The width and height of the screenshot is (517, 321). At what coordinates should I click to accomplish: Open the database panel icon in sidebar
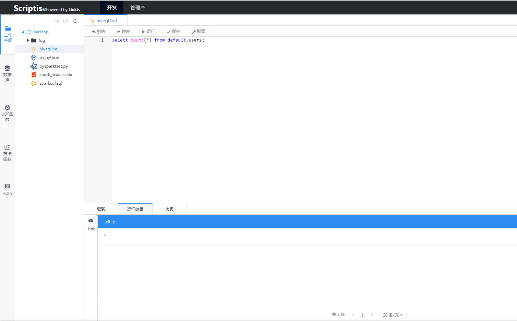click(x=7, y=73)
